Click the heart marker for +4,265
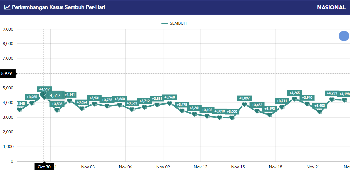This screenshot has width=350, height=170. click(x=294, y=99)
